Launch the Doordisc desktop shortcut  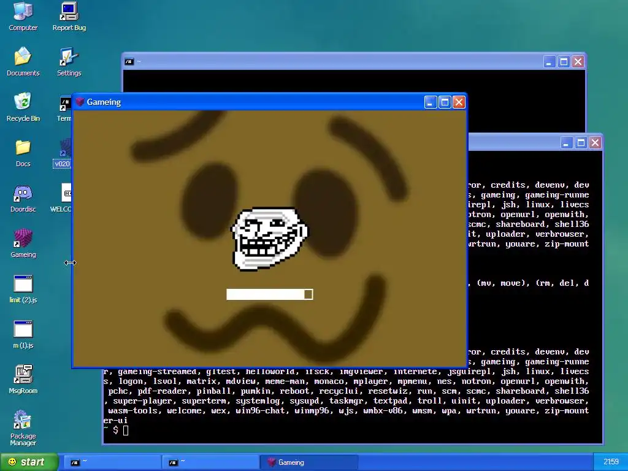(23, 198)
